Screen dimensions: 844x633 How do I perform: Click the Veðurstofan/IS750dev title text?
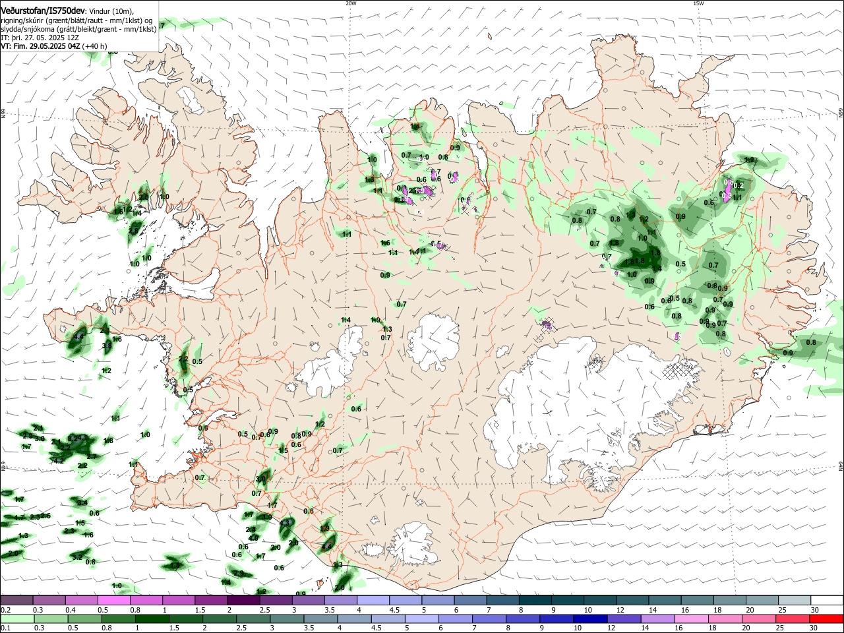tap(43, 11)
